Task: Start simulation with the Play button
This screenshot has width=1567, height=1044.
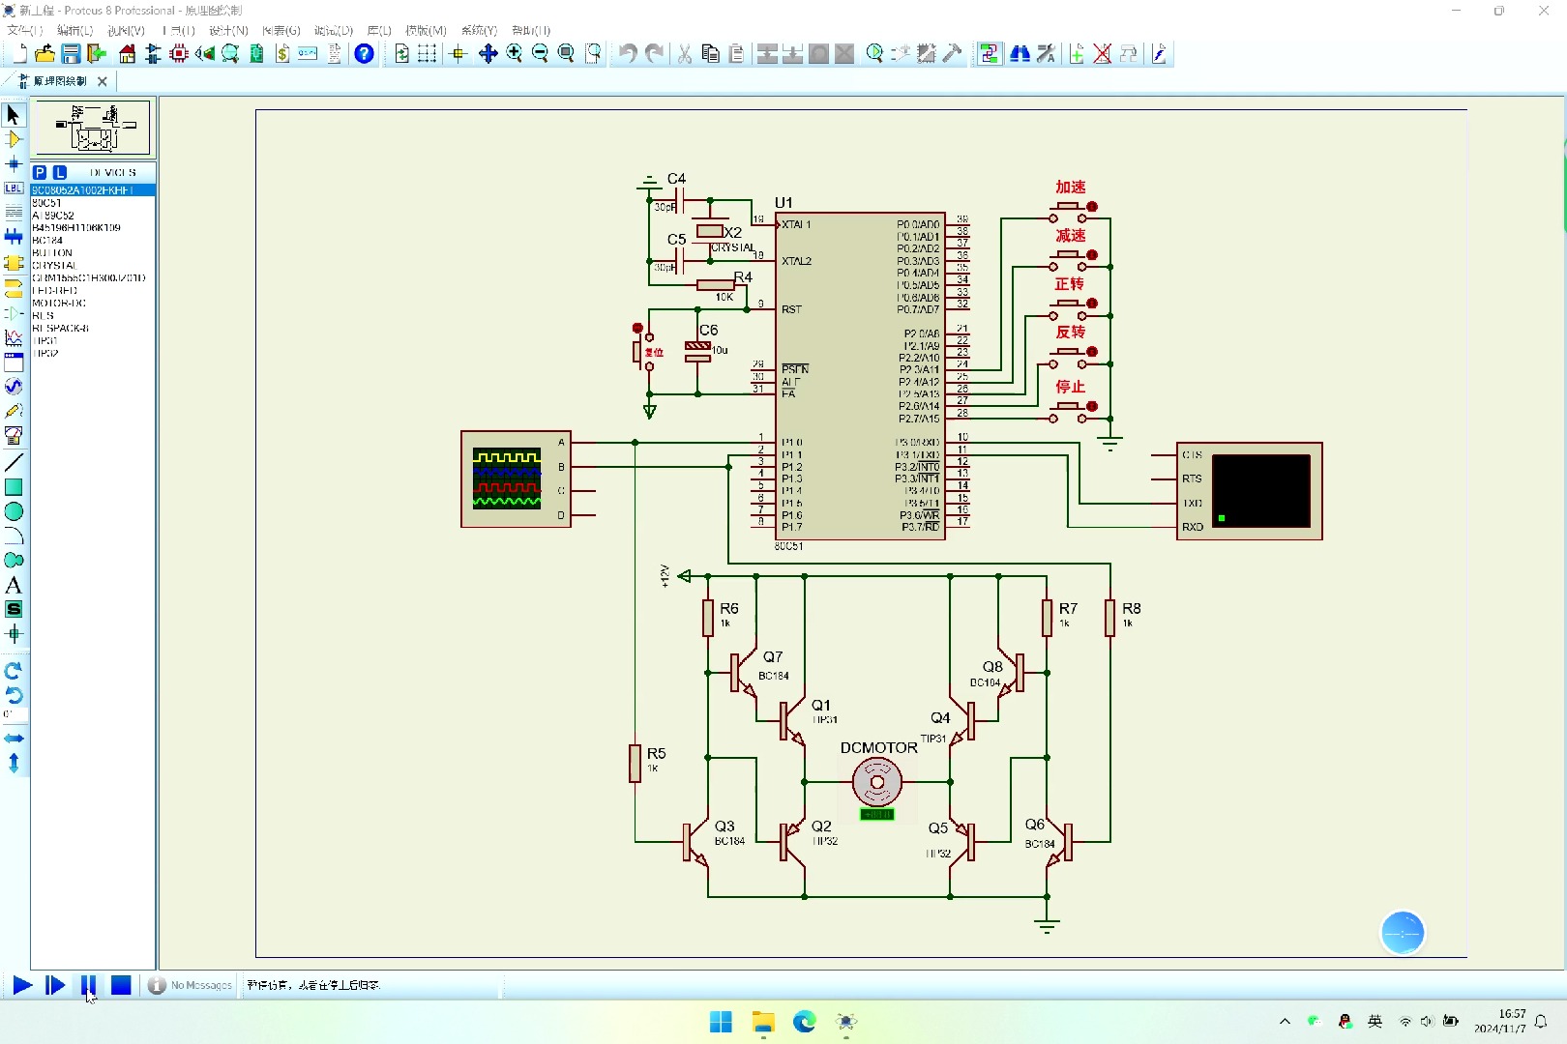Action: [x=22, y=985]
